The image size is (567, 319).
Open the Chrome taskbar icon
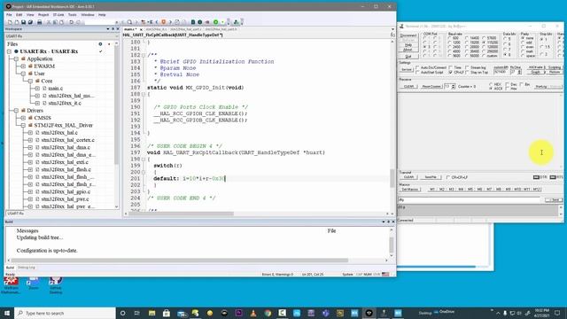click(268, 313)
